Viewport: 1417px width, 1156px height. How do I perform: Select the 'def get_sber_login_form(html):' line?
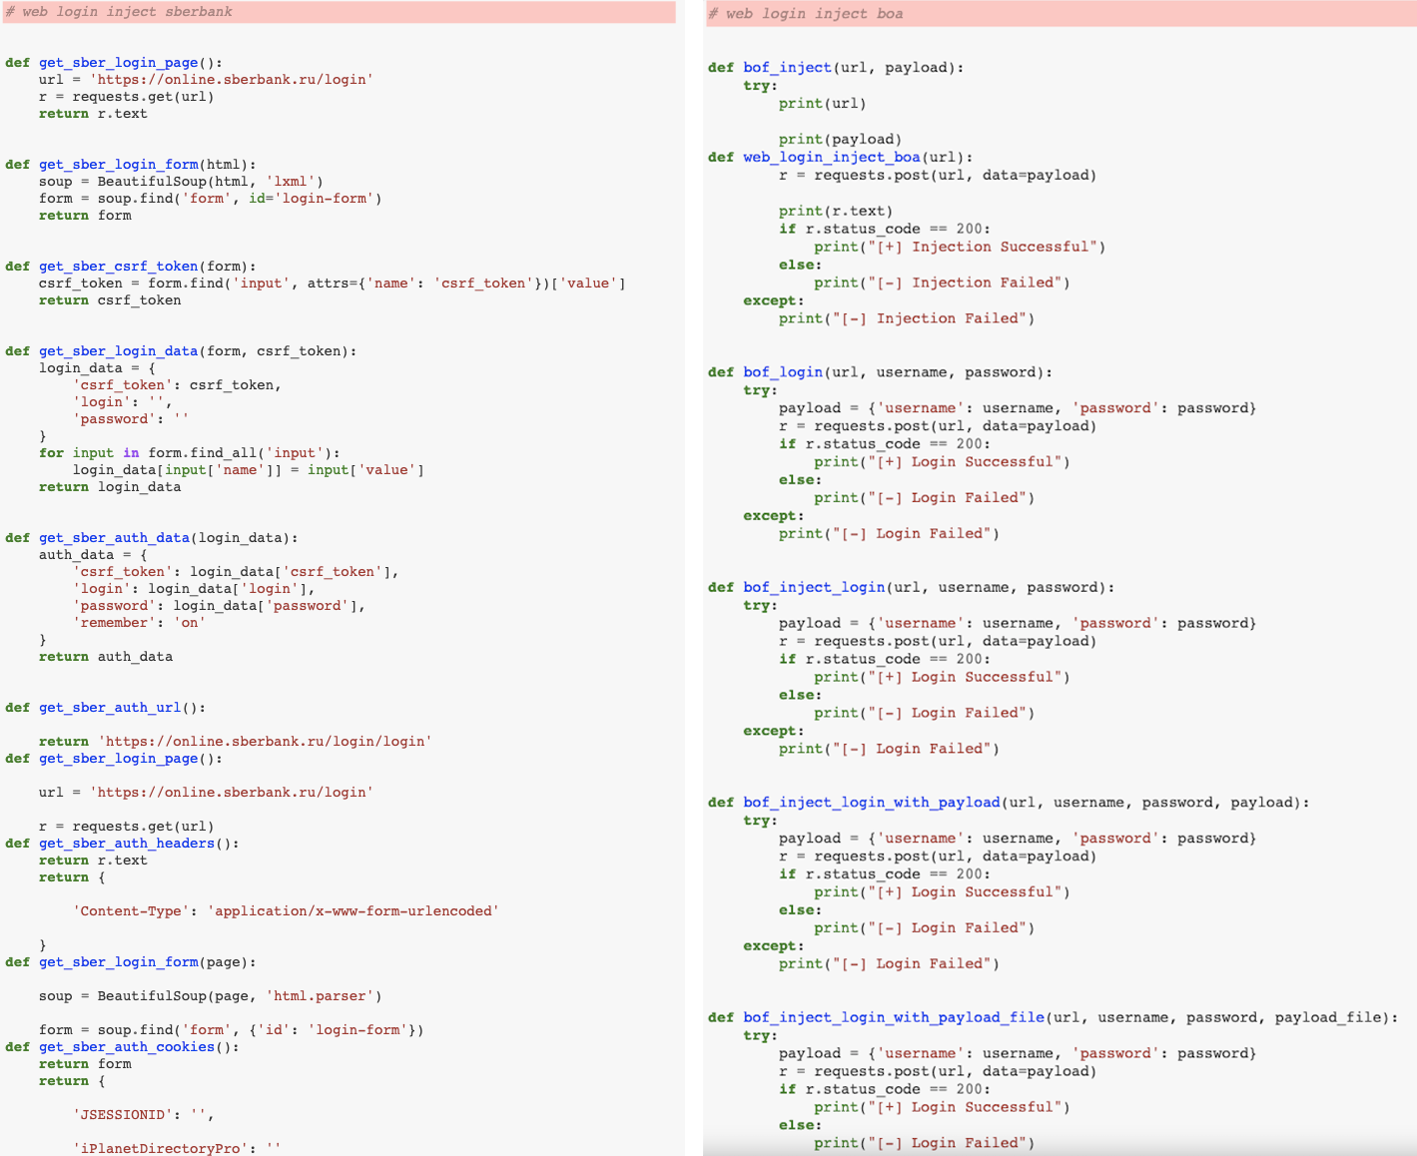(131, 164)
